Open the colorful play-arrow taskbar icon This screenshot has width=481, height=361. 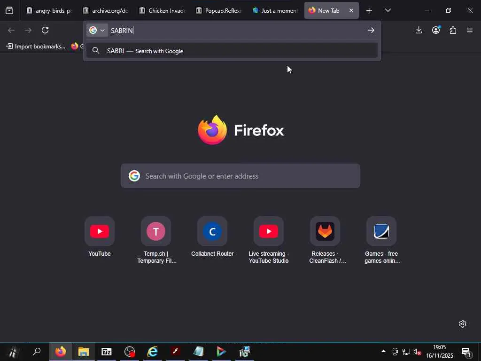[222, 352]
